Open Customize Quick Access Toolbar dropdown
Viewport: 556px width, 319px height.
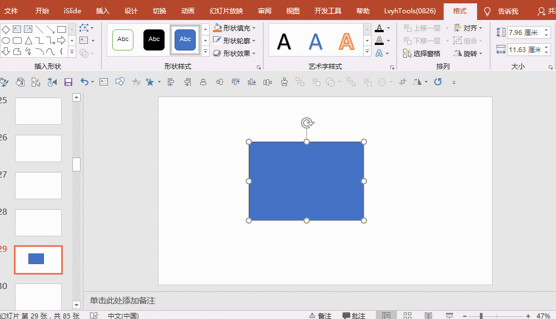pyautogui.click(x=454, y=83)
